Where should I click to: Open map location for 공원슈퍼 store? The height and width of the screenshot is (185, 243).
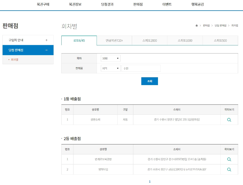229,120
